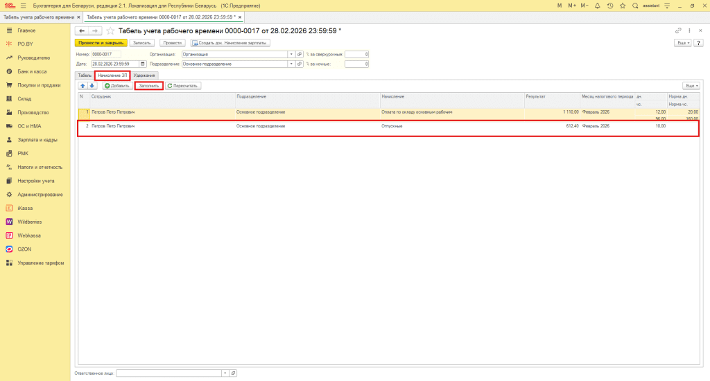This screenshot has height=381, width=710.
Task: Click the favorites star next to document title
Action: click(x=110, y=31)
